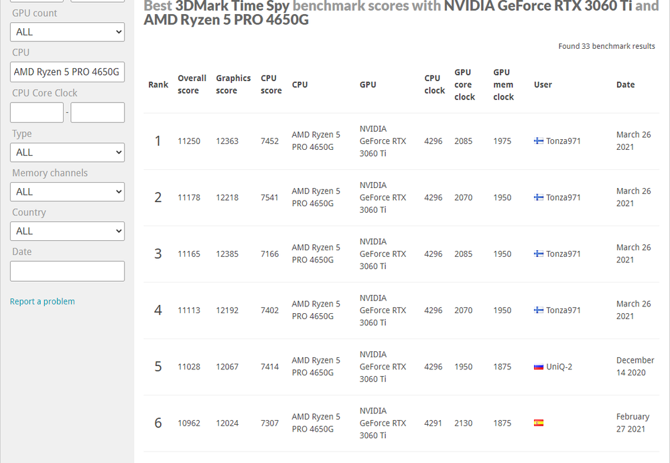
Task: Click the Finnish flag beside rank 1 Tonza971
Action: [540, 141]
